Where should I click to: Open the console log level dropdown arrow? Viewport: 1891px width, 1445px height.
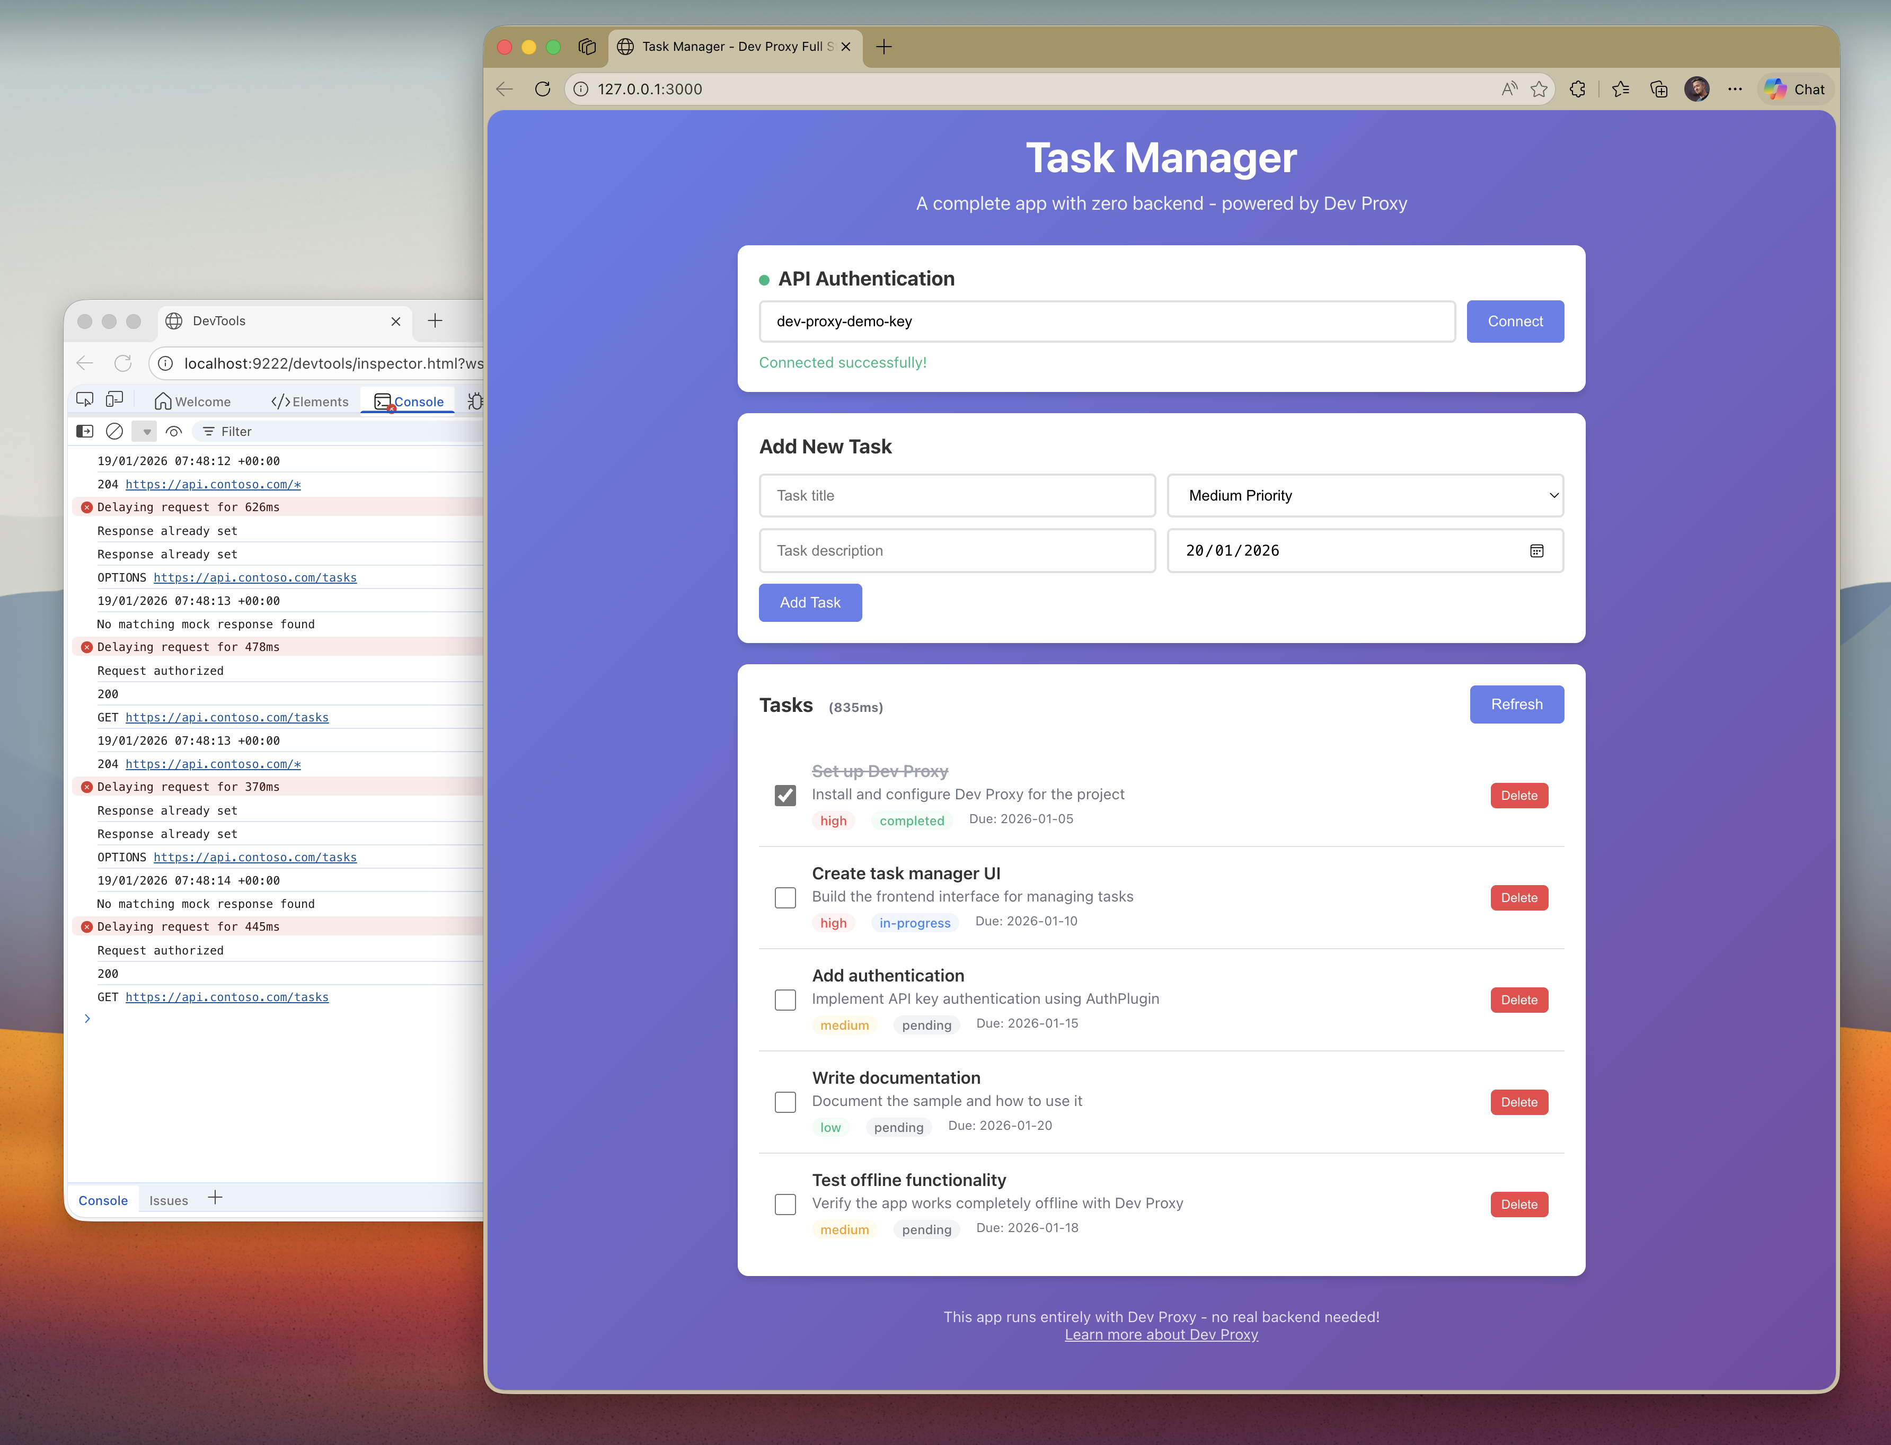pyautogui.click(x=145, y=431)
